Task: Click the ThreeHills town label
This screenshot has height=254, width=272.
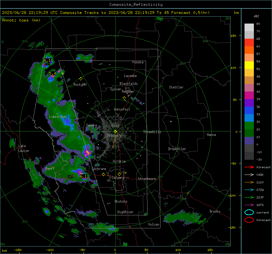Action: pyautogui.click(x=152, y=132)
